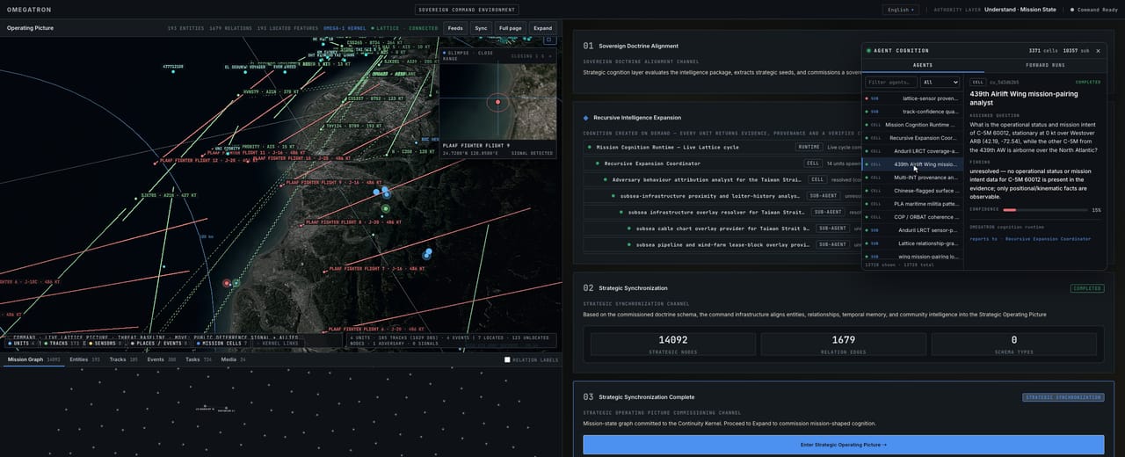Image resolution: width=1125 pixels, height=457 pixels.
Task: Click the green circled track marker on map
Action: point(385,208)
